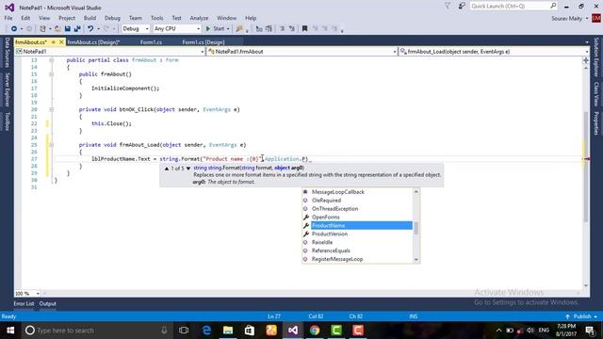Pin the frmAbout.cs* tab

click(54, 42)
